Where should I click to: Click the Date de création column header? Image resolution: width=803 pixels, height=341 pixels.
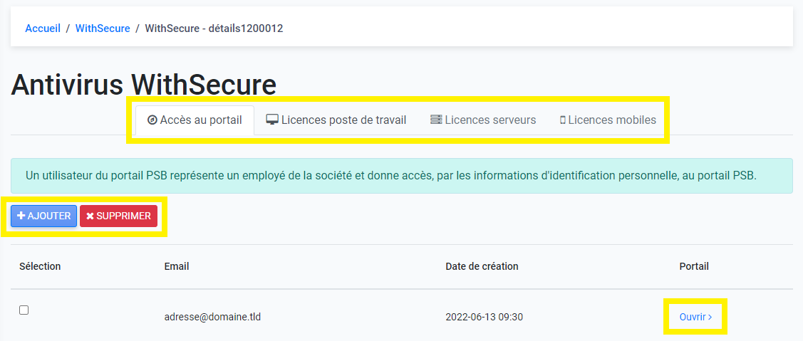pos(482,266)
